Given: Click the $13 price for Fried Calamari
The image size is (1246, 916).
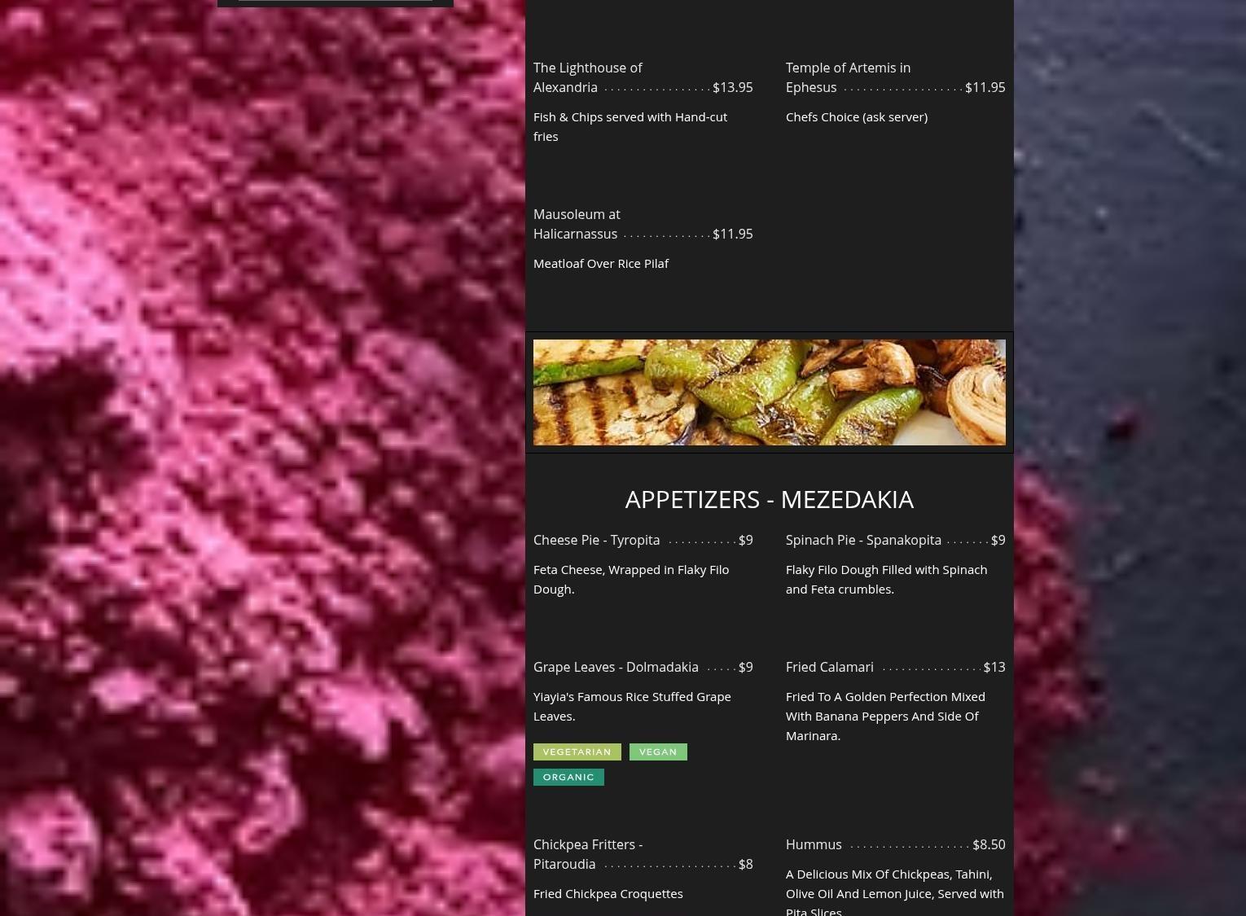Looking at the screenshot, I should [994, 667].
